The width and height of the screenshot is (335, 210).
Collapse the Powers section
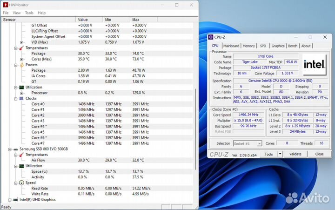point(16,65)
